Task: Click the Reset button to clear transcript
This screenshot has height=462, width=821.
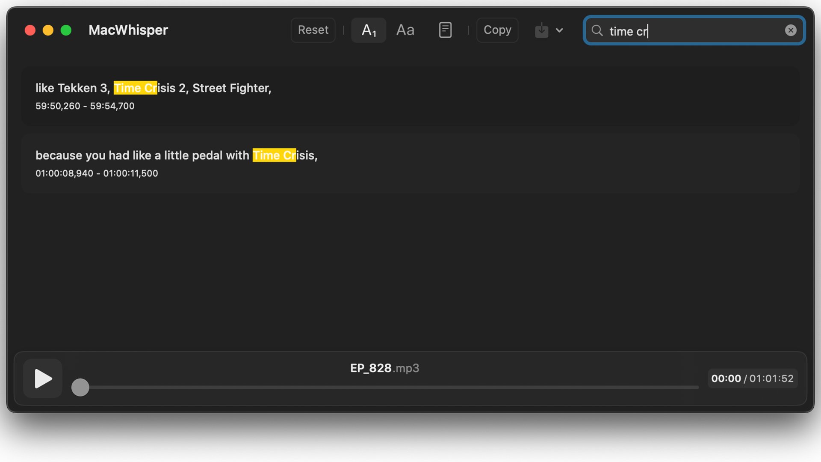Action: point(313,30)
